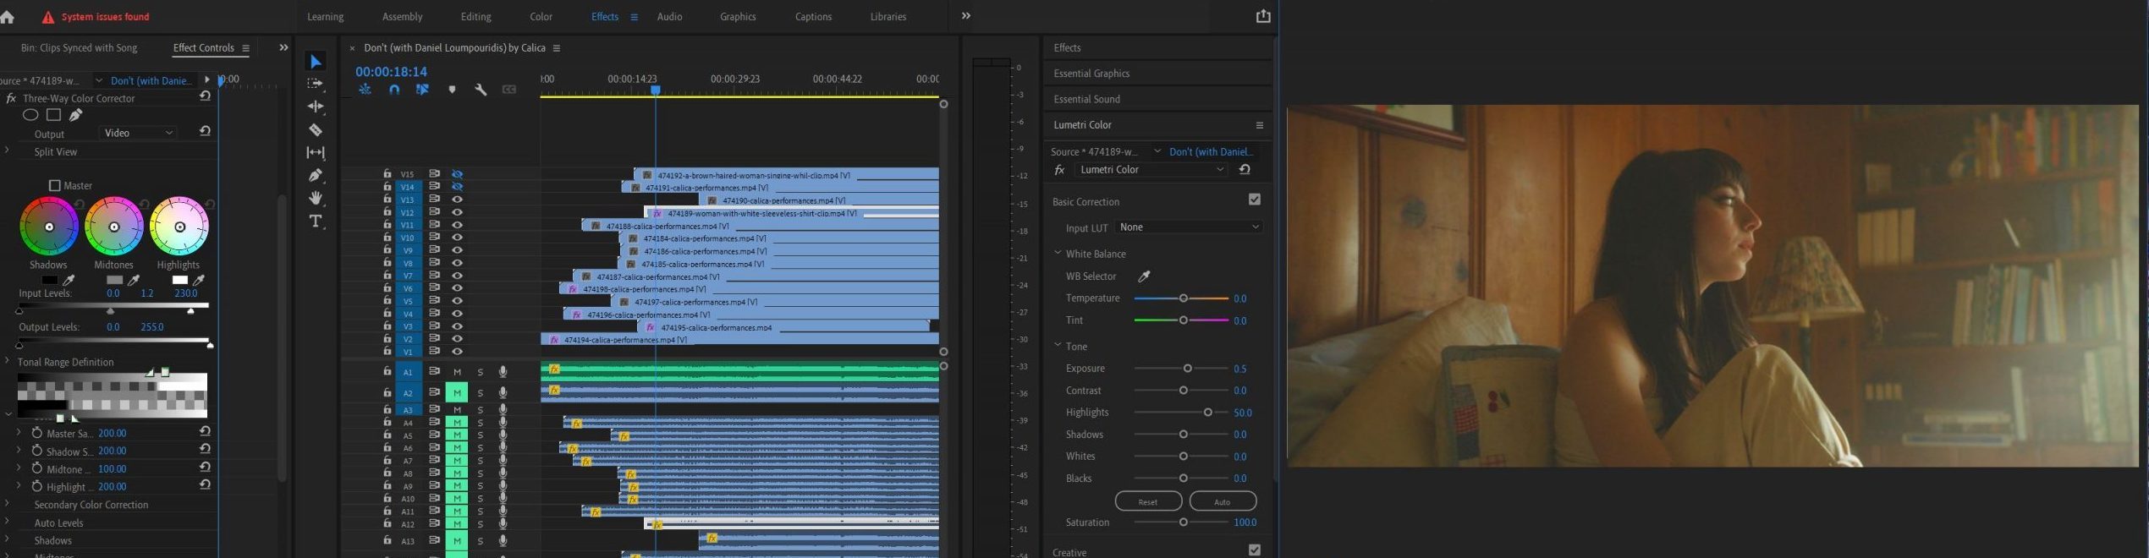
Task: Select the Type tool
Action: pos(316,222)
